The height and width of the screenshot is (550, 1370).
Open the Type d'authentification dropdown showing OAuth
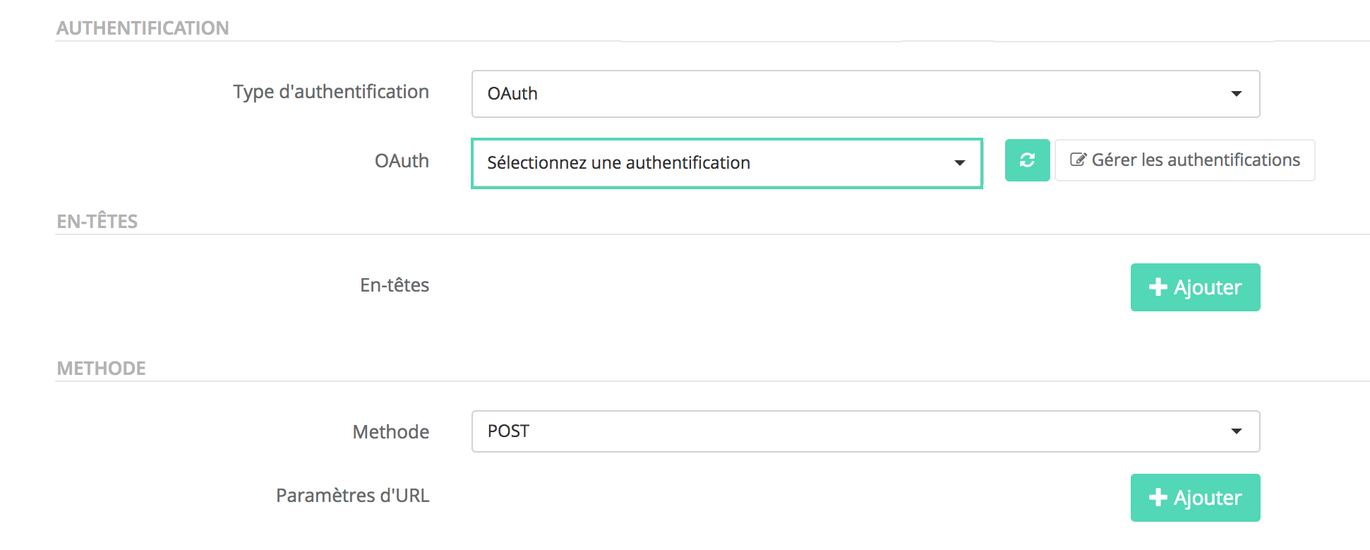point(865,94)
